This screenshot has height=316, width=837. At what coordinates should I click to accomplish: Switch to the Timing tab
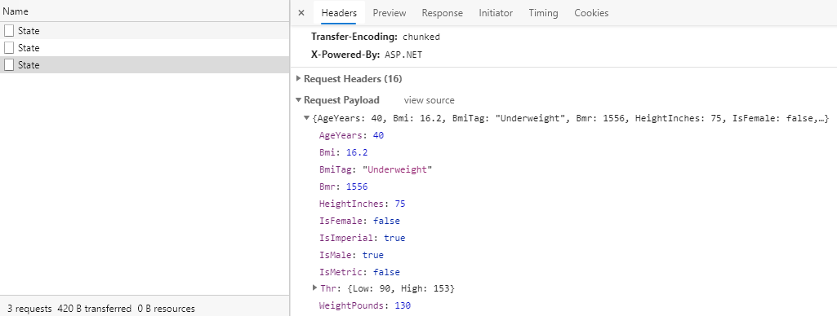543,13
